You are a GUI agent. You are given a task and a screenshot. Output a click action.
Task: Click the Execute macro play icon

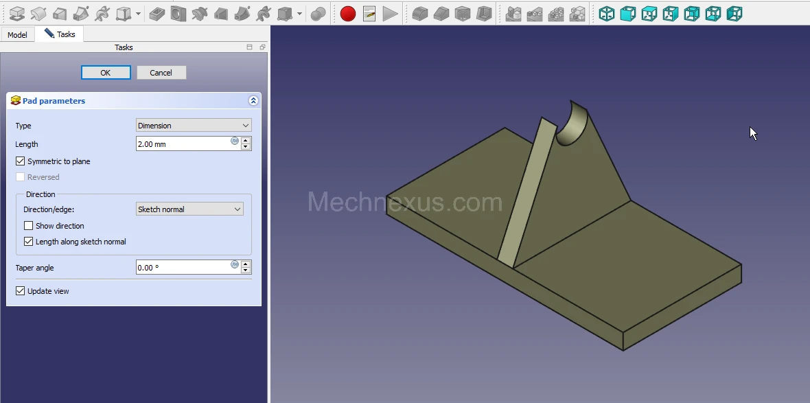tap(390, 14)
